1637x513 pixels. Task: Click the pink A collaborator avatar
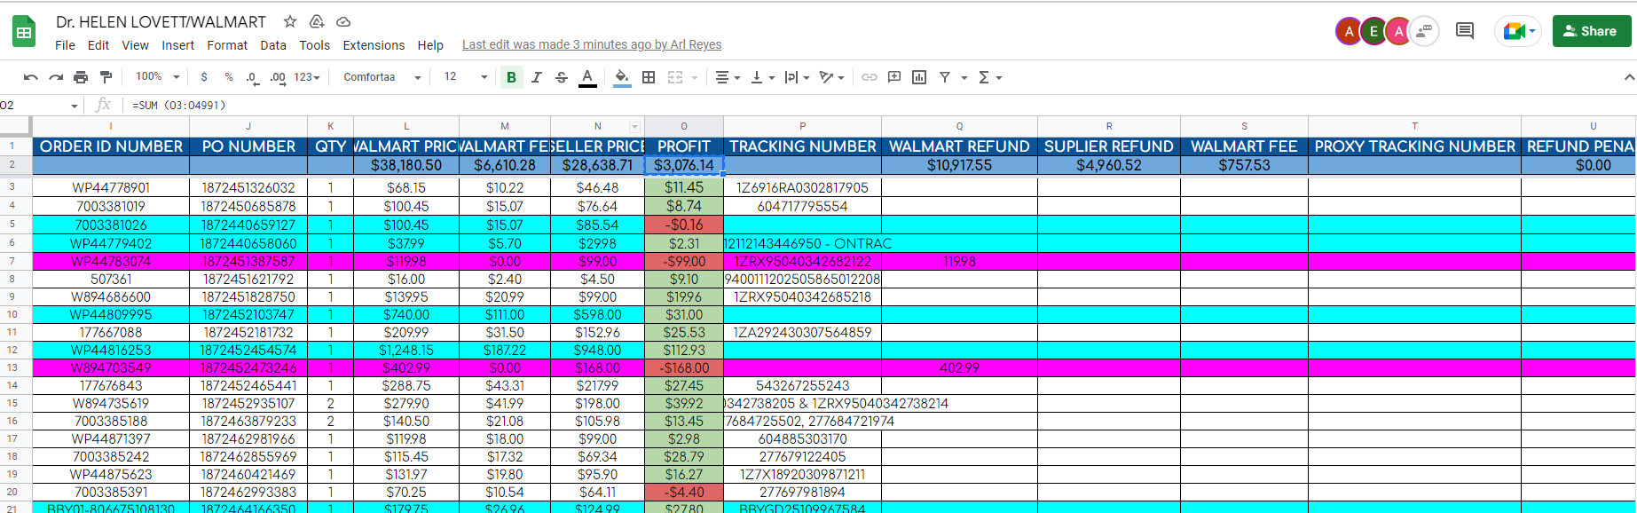coord(1398,31)
